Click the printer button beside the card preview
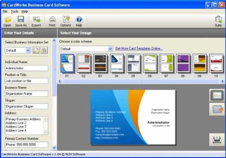 click(217, 140)
